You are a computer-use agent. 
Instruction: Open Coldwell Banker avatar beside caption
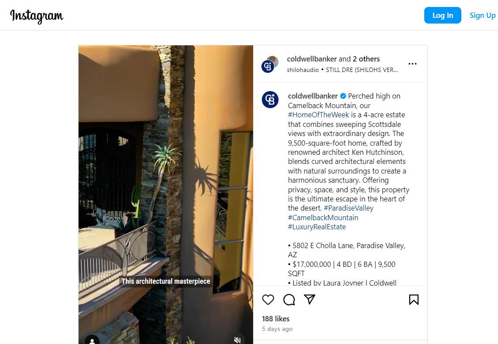pos(270,100)
